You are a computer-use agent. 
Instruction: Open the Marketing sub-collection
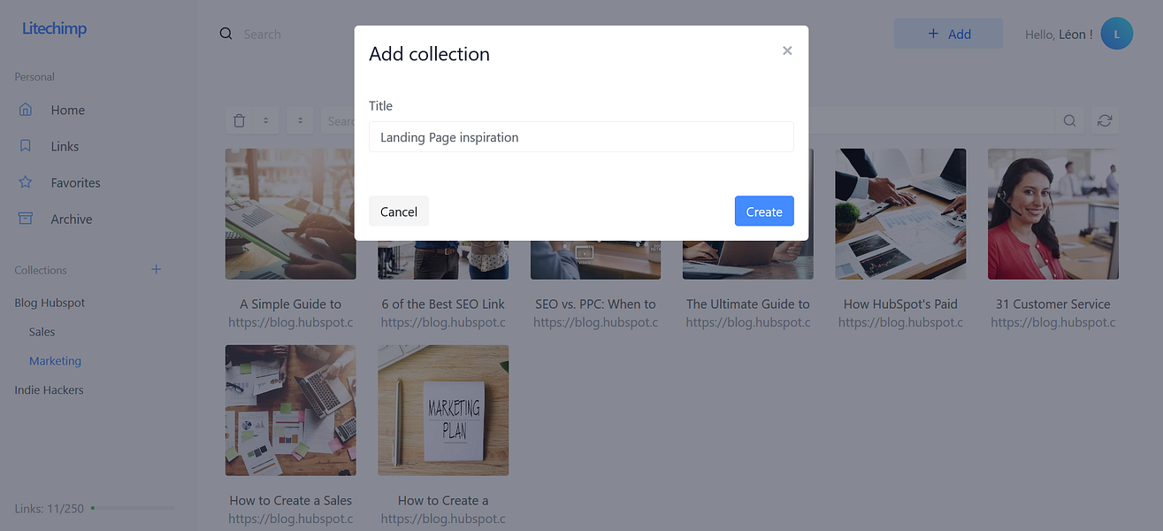55,361
